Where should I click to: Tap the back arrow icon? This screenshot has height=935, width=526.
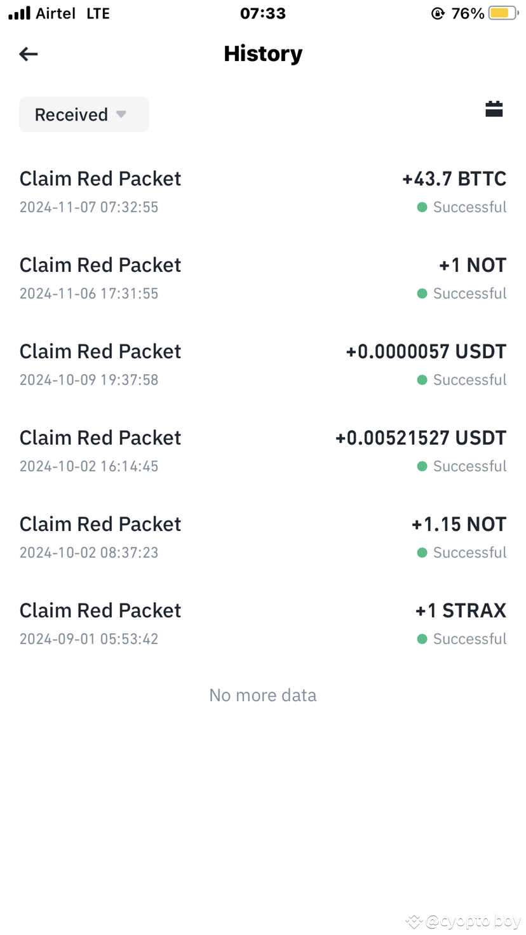(29, 54)
